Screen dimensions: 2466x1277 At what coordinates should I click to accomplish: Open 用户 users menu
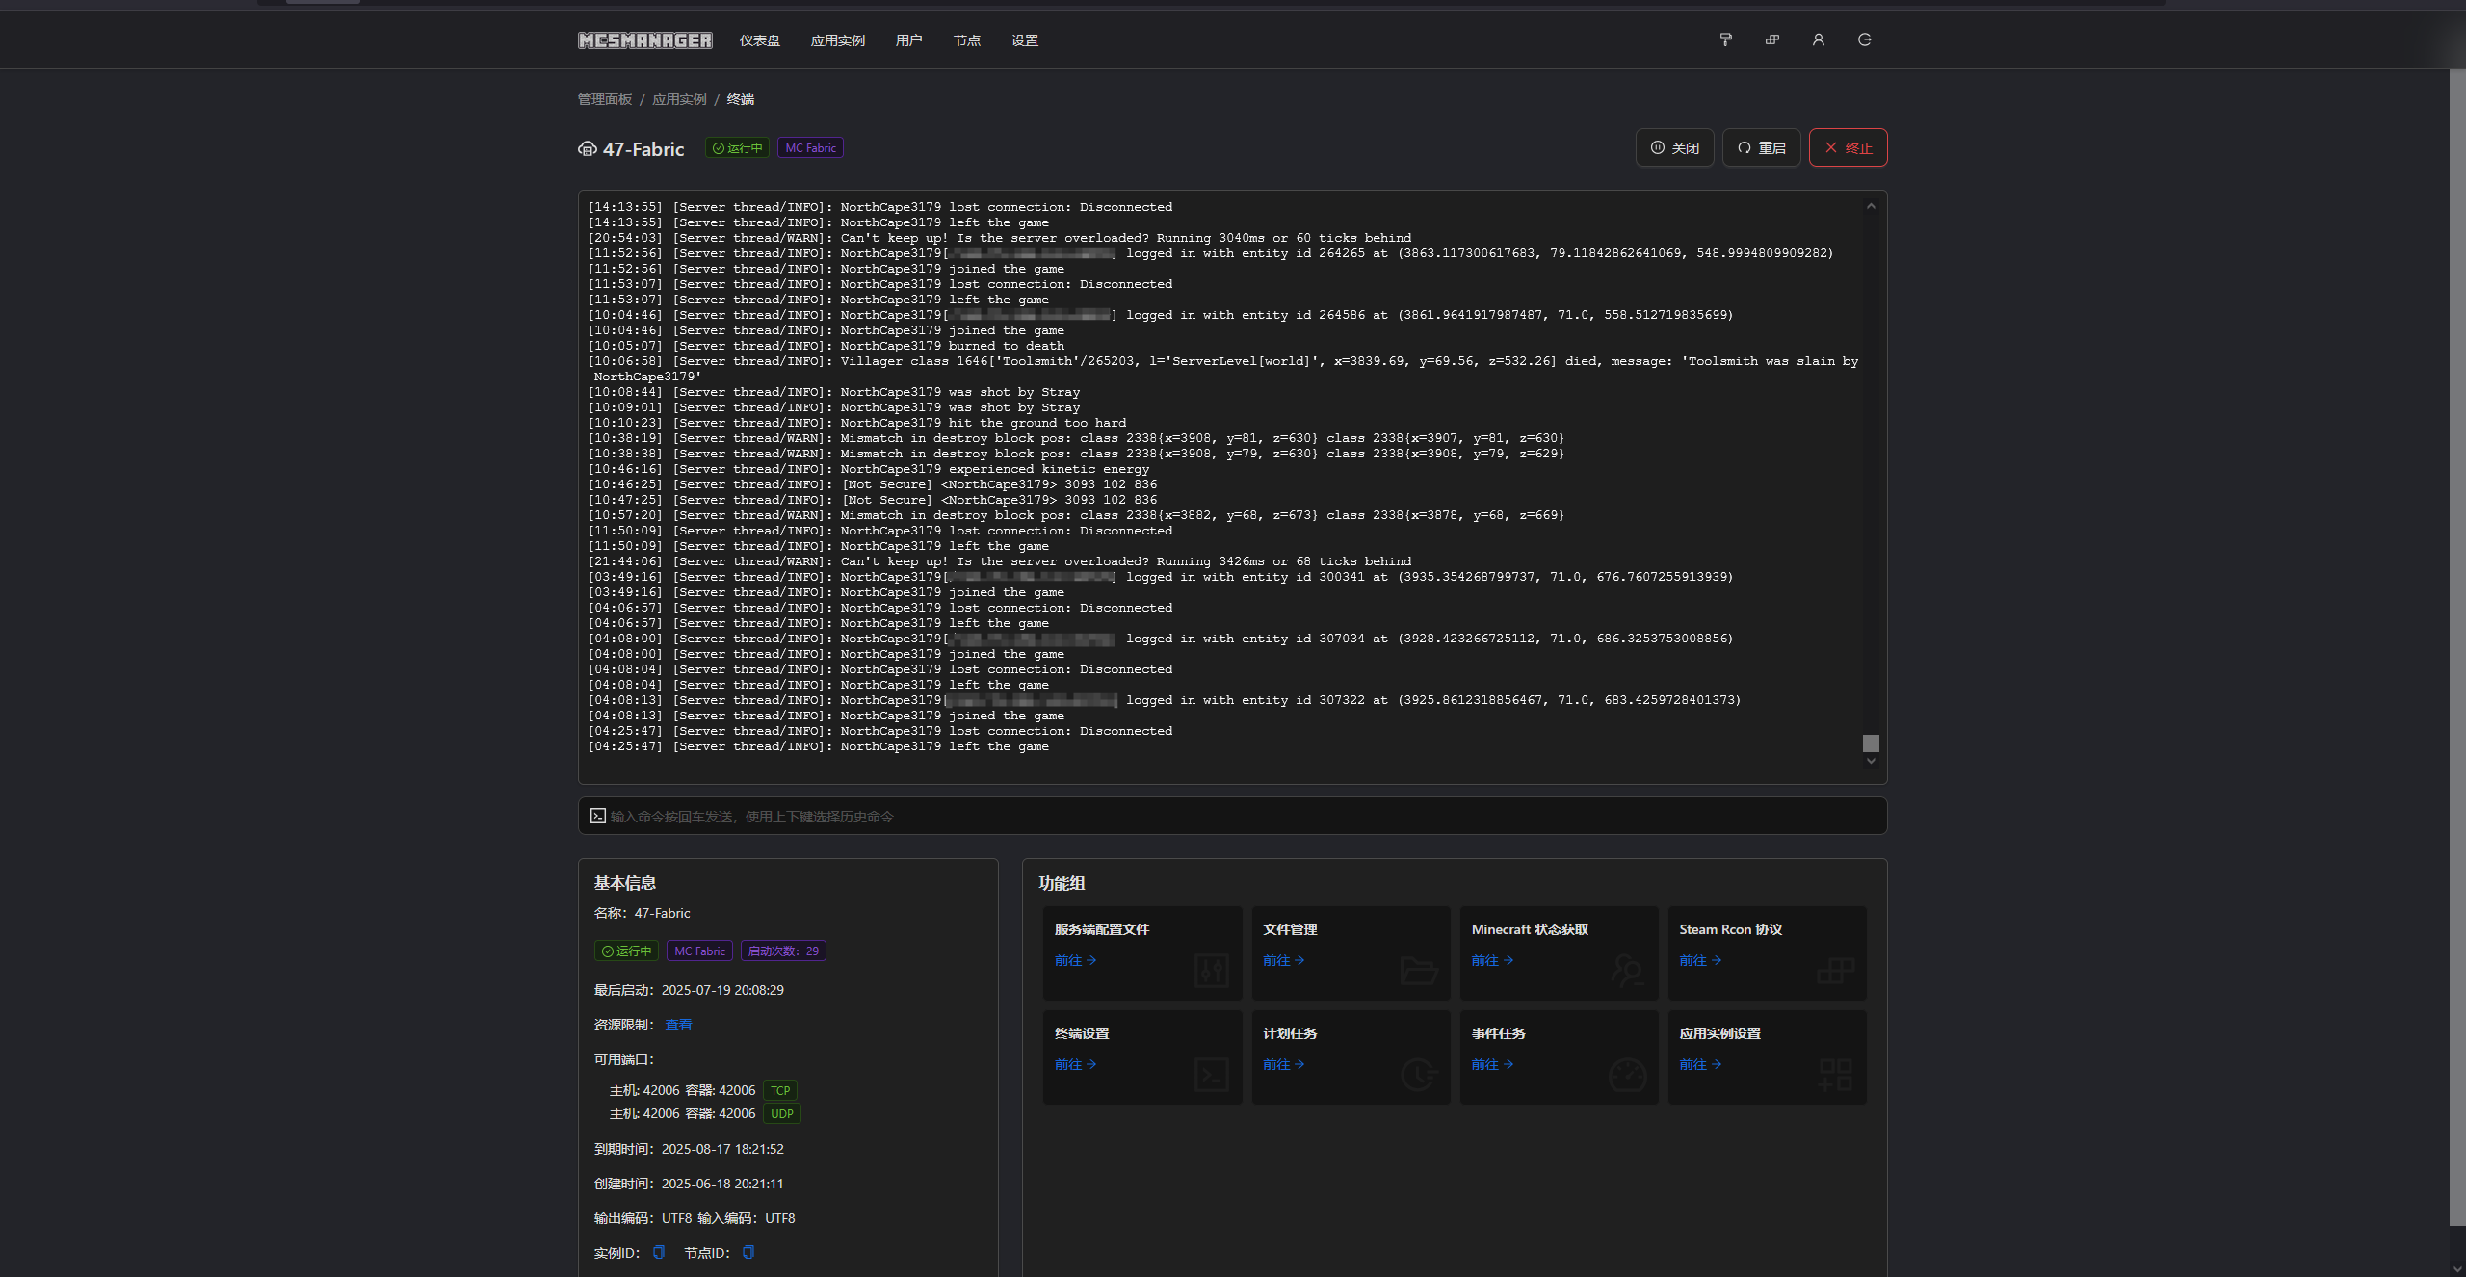point(908,40)
